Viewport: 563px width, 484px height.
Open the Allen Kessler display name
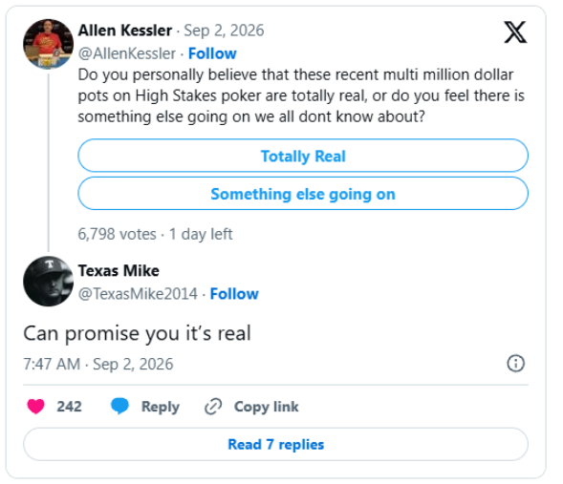(125, 31)
